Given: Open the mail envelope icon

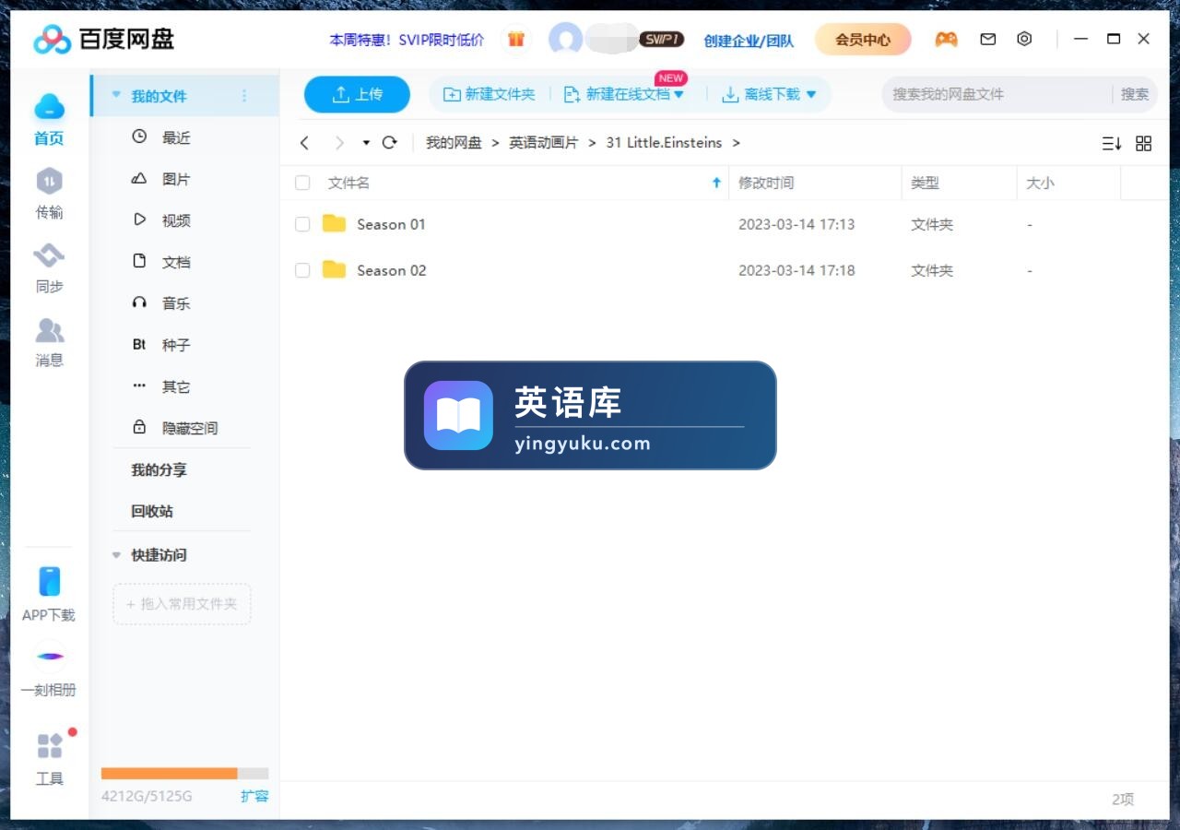Looking at the screenshot, I should (x=988, y=39).
